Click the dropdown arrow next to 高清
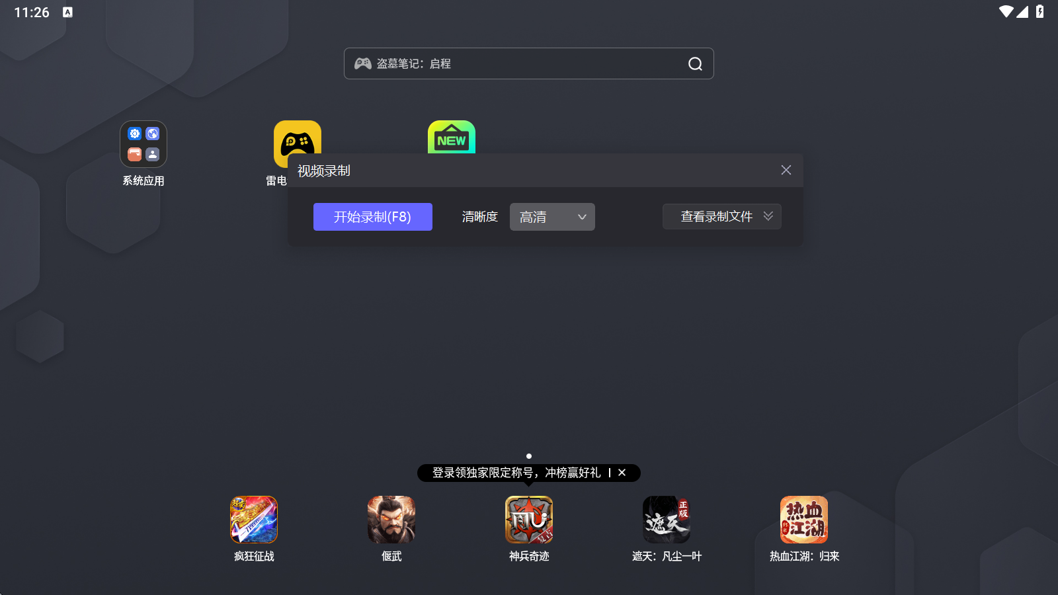Image resolution: width=1058 pixels, height=595 pixels. coord(581,216)
